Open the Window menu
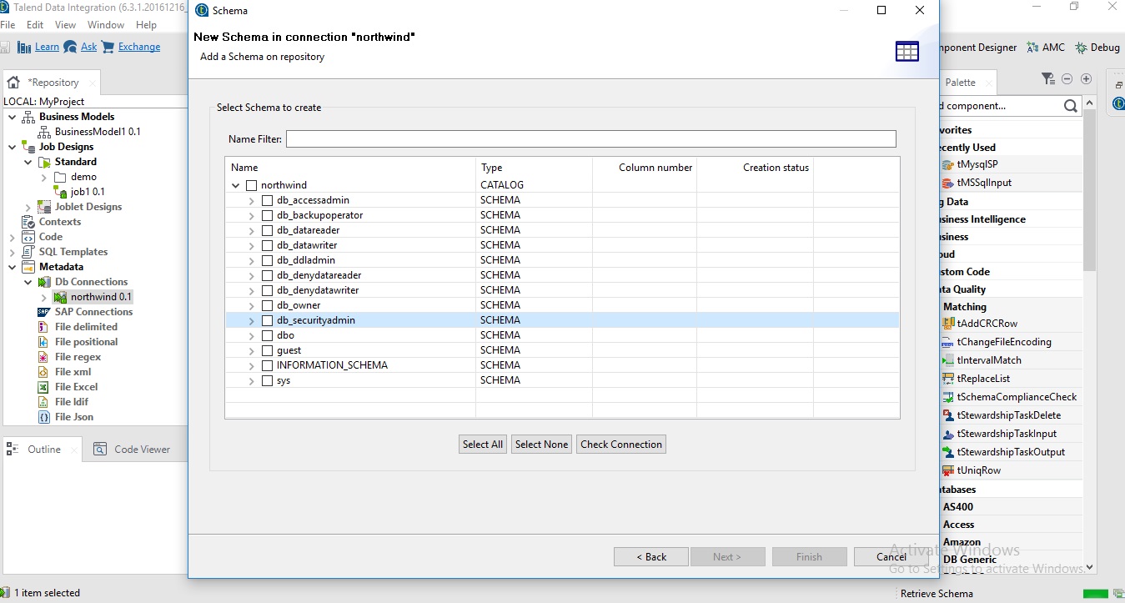This screenshot has height=603, width=1125. pos(106,25)
